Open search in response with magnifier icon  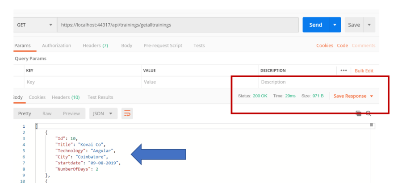pos(368,114)
